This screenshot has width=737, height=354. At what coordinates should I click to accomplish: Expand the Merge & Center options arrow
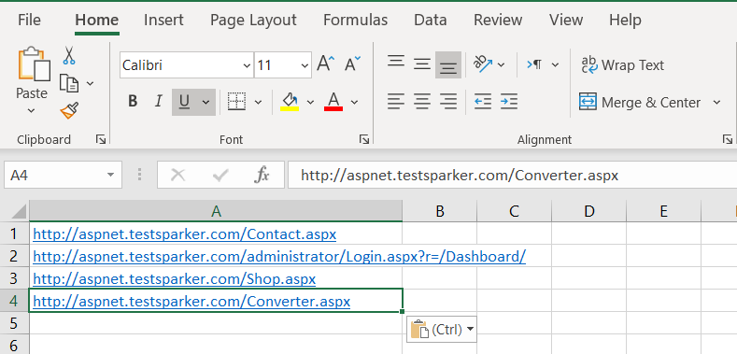point(716,102)
